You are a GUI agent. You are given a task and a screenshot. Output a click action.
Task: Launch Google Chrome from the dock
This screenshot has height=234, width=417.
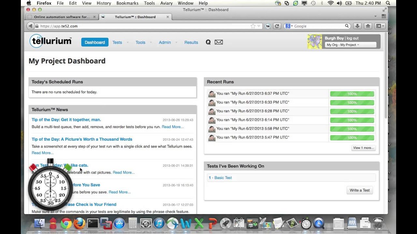pos(66,224)
